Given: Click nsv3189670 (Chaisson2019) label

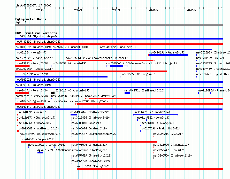Looking at the screenshot, I should point(36,118).
